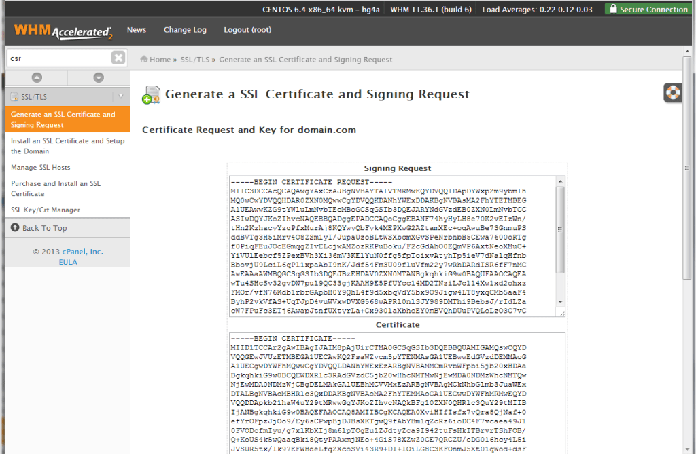This screenshot has height=454, width=696.
Task: Click Logout (root)
Action: (247, 30)
